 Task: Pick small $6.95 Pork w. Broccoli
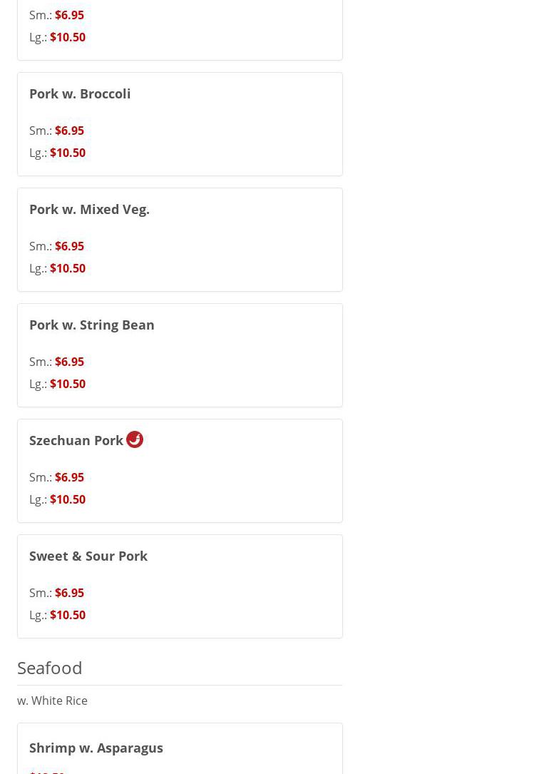(x=69, y=131)
